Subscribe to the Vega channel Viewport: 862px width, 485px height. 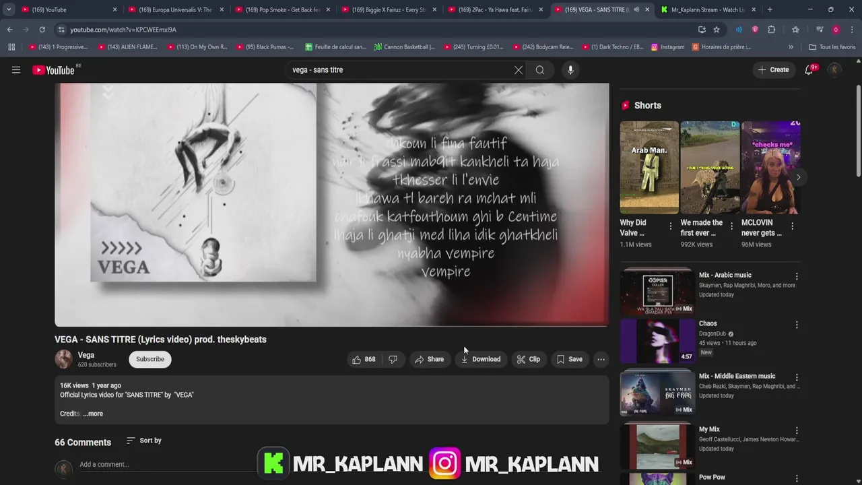pyautogui.click(x=150, y=359)
